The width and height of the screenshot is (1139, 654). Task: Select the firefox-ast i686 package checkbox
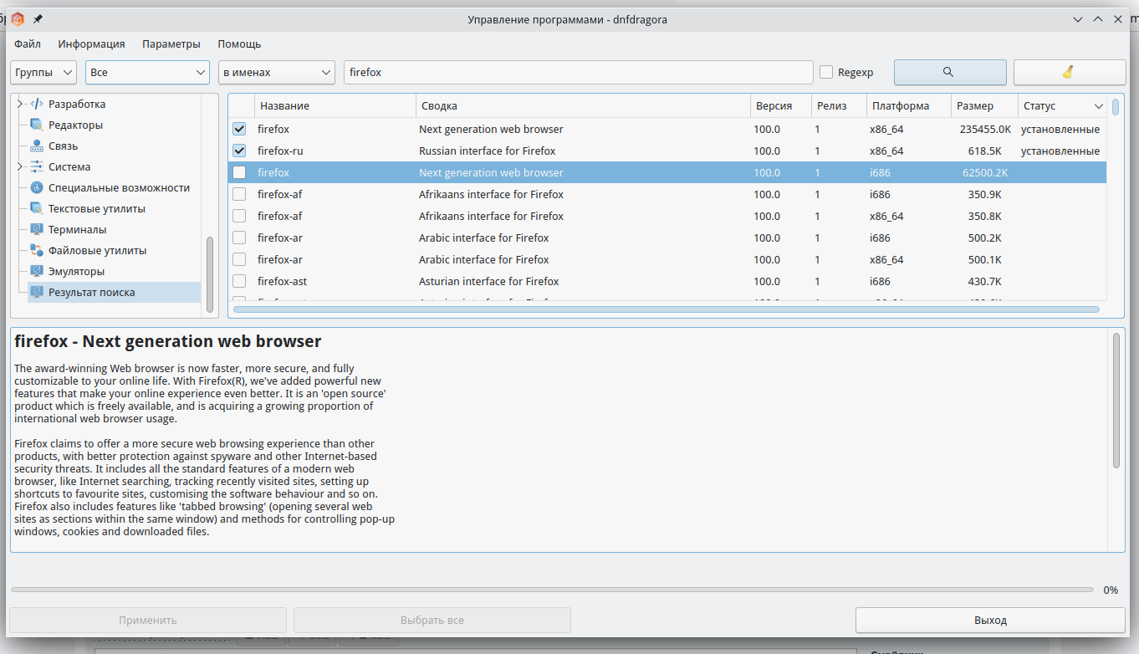pyautogui.click(x=239, y=282)
